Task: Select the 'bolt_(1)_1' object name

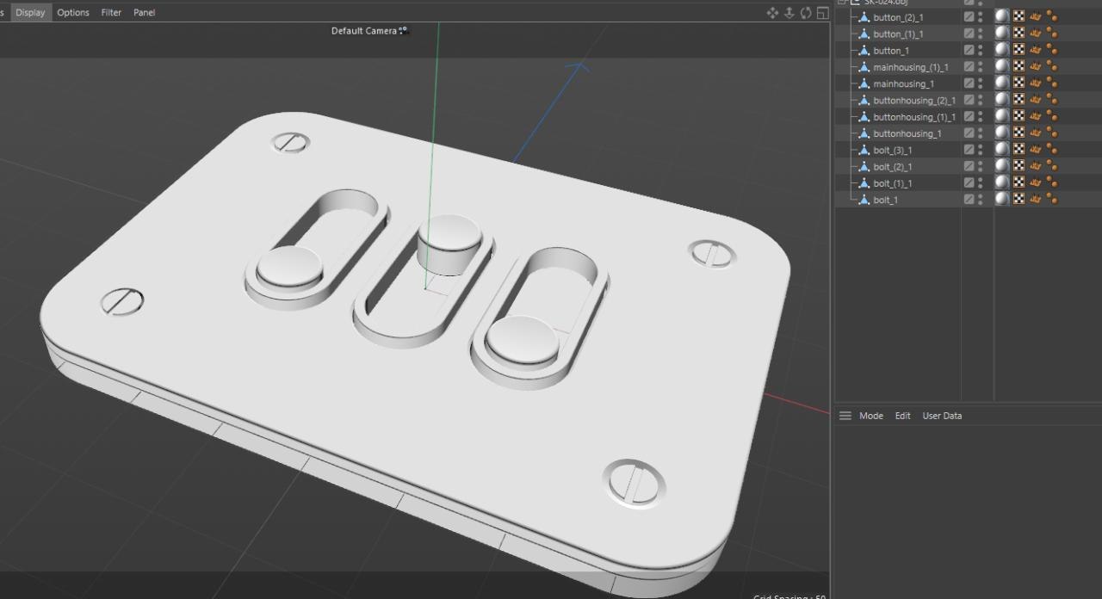Action: [x=893, y=183]
